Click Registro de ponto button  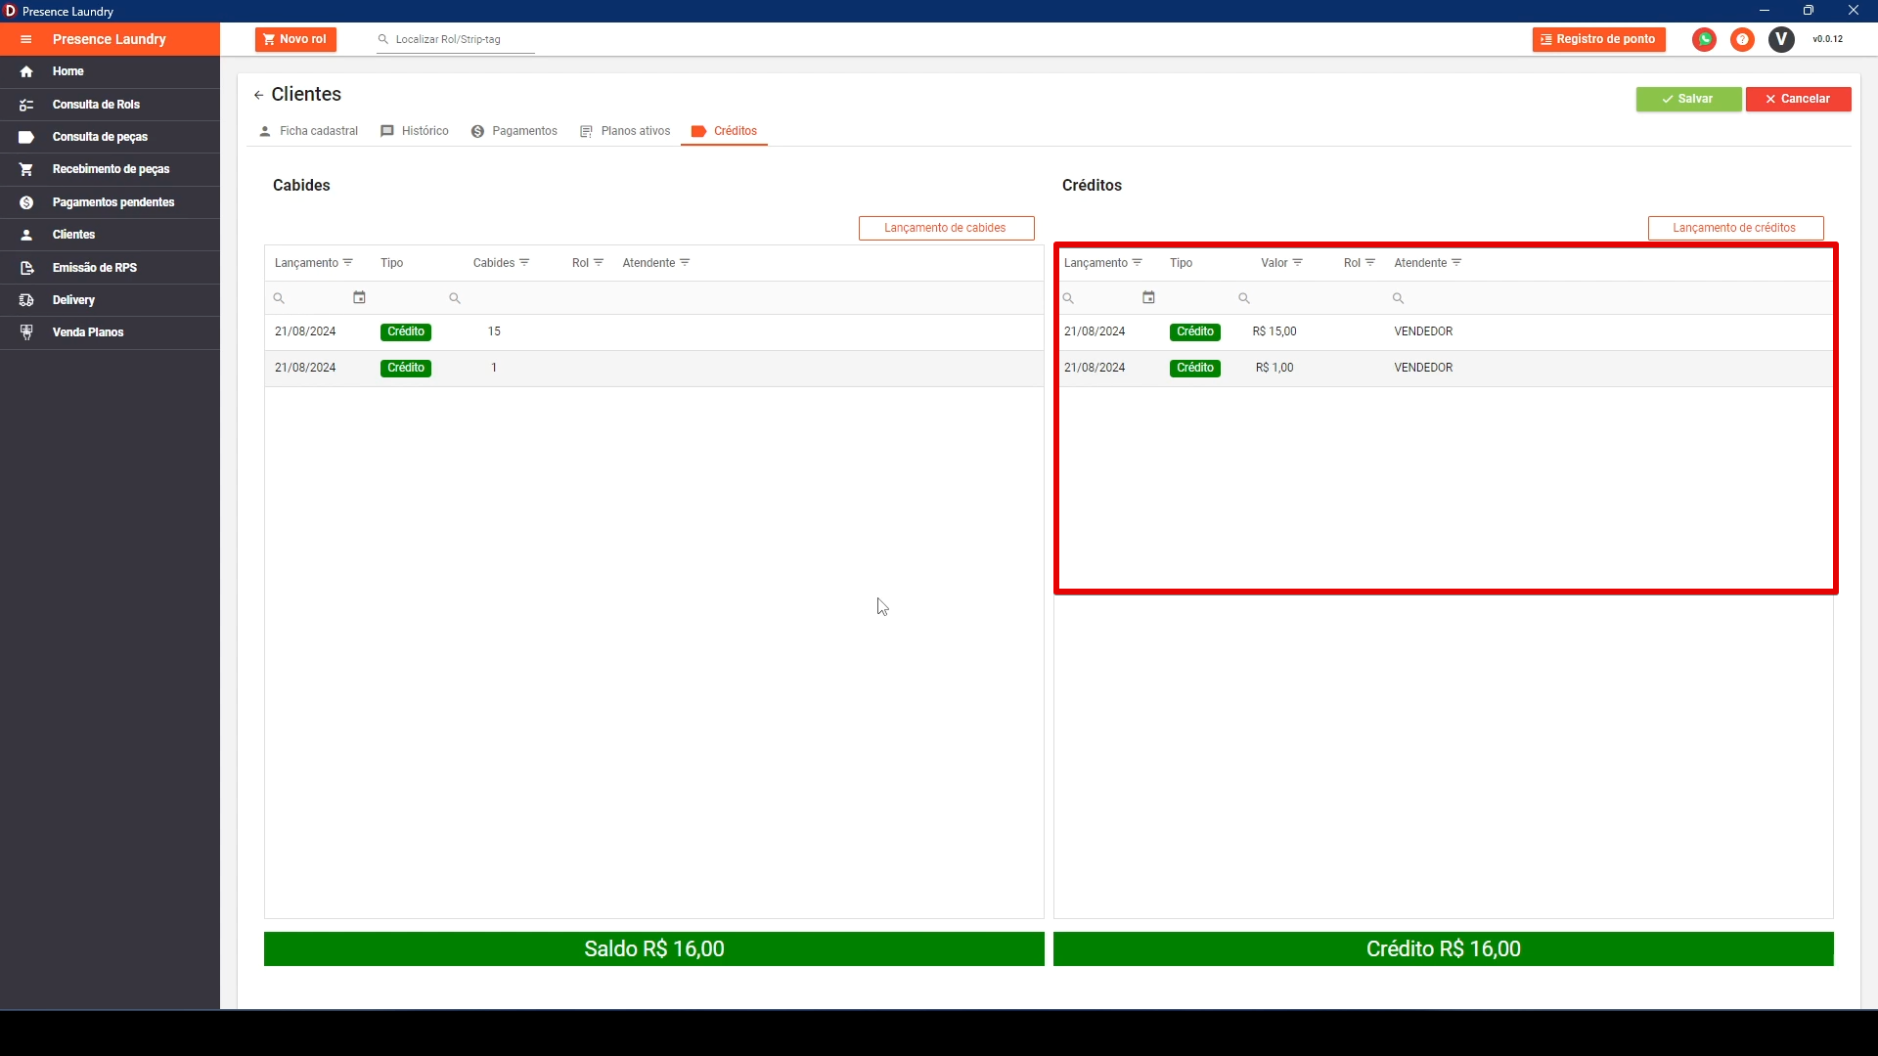pyautogui.click(x=1598, y=40)
